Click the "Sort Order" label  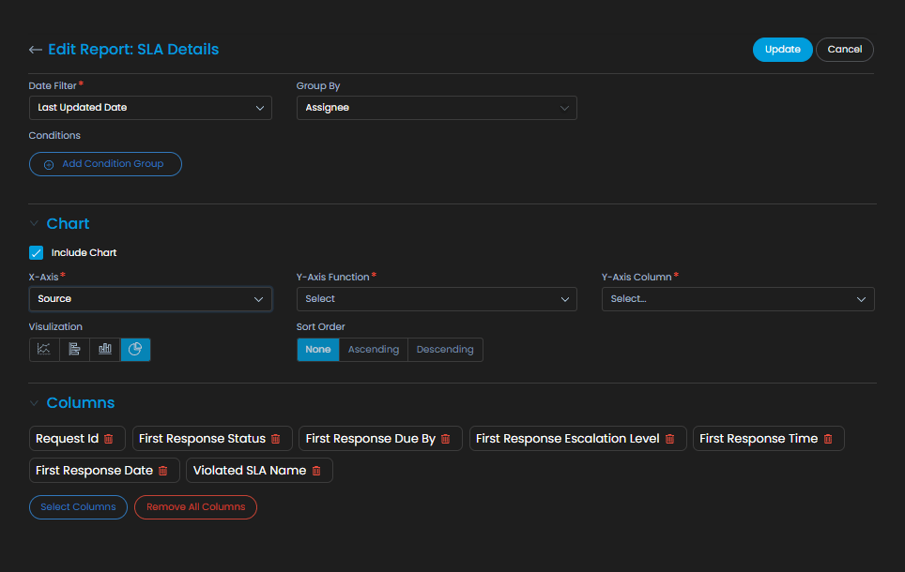click(x=320, y=327)
